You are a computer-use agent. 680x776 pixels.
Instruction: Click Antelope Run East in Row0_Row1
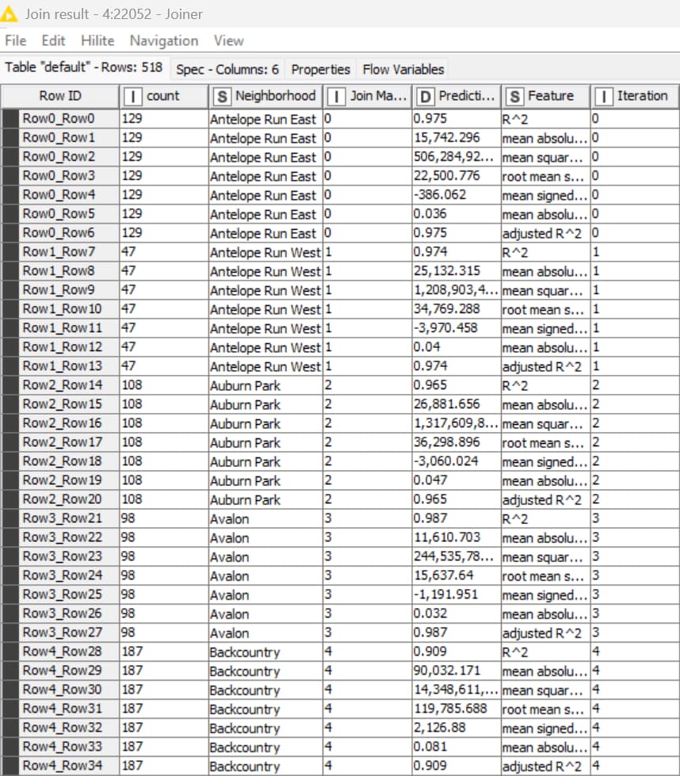click(x=262, y=138)
